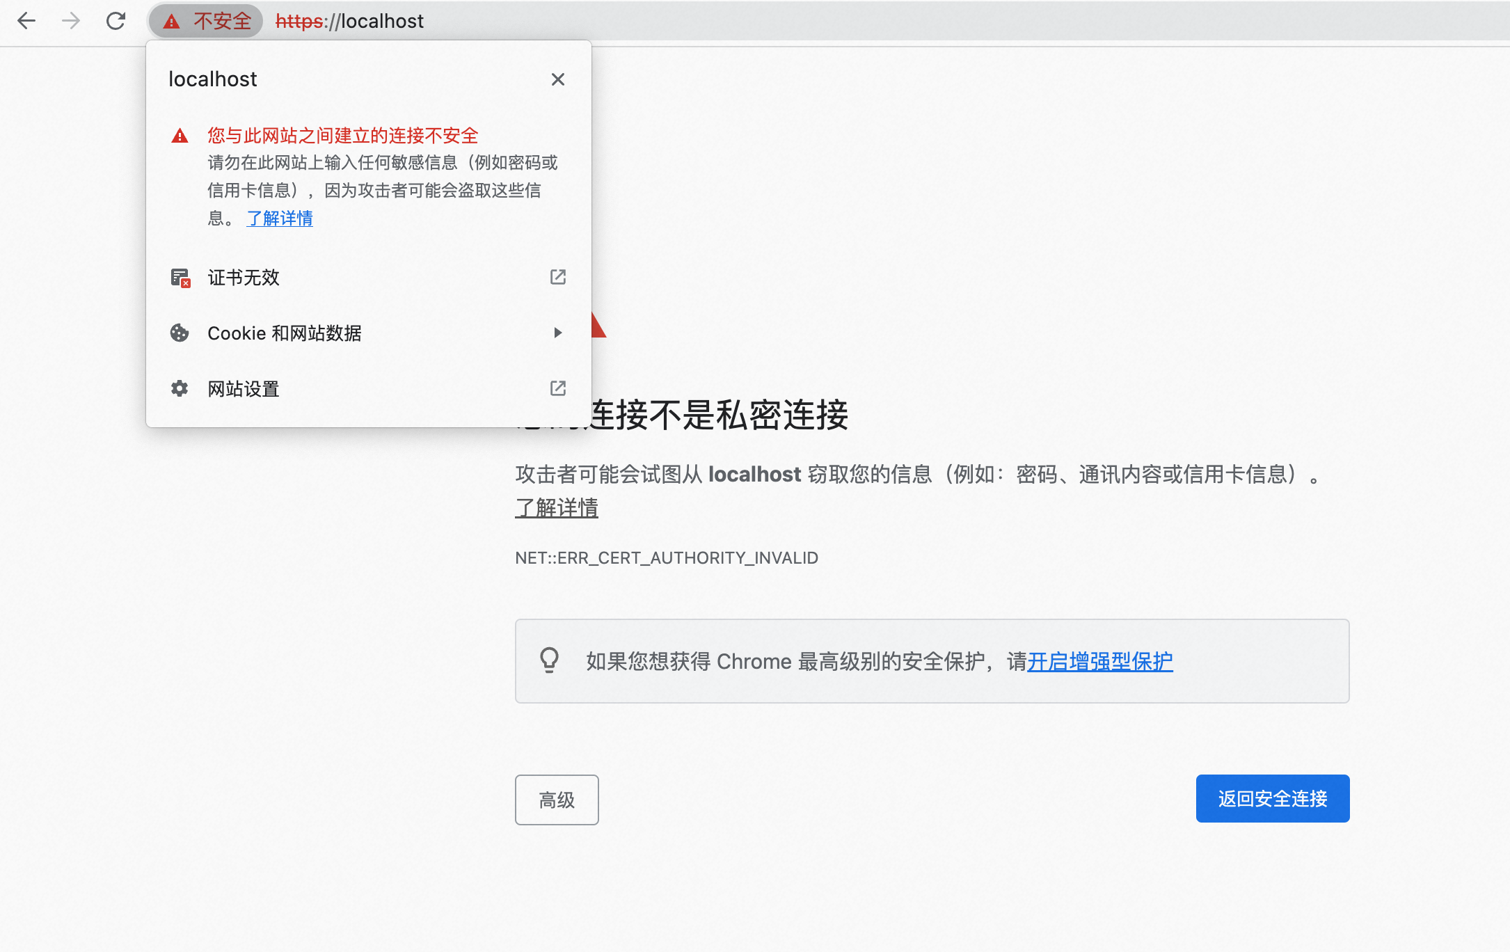Click the red '不安全' warning chip

[x=206, y=21]
